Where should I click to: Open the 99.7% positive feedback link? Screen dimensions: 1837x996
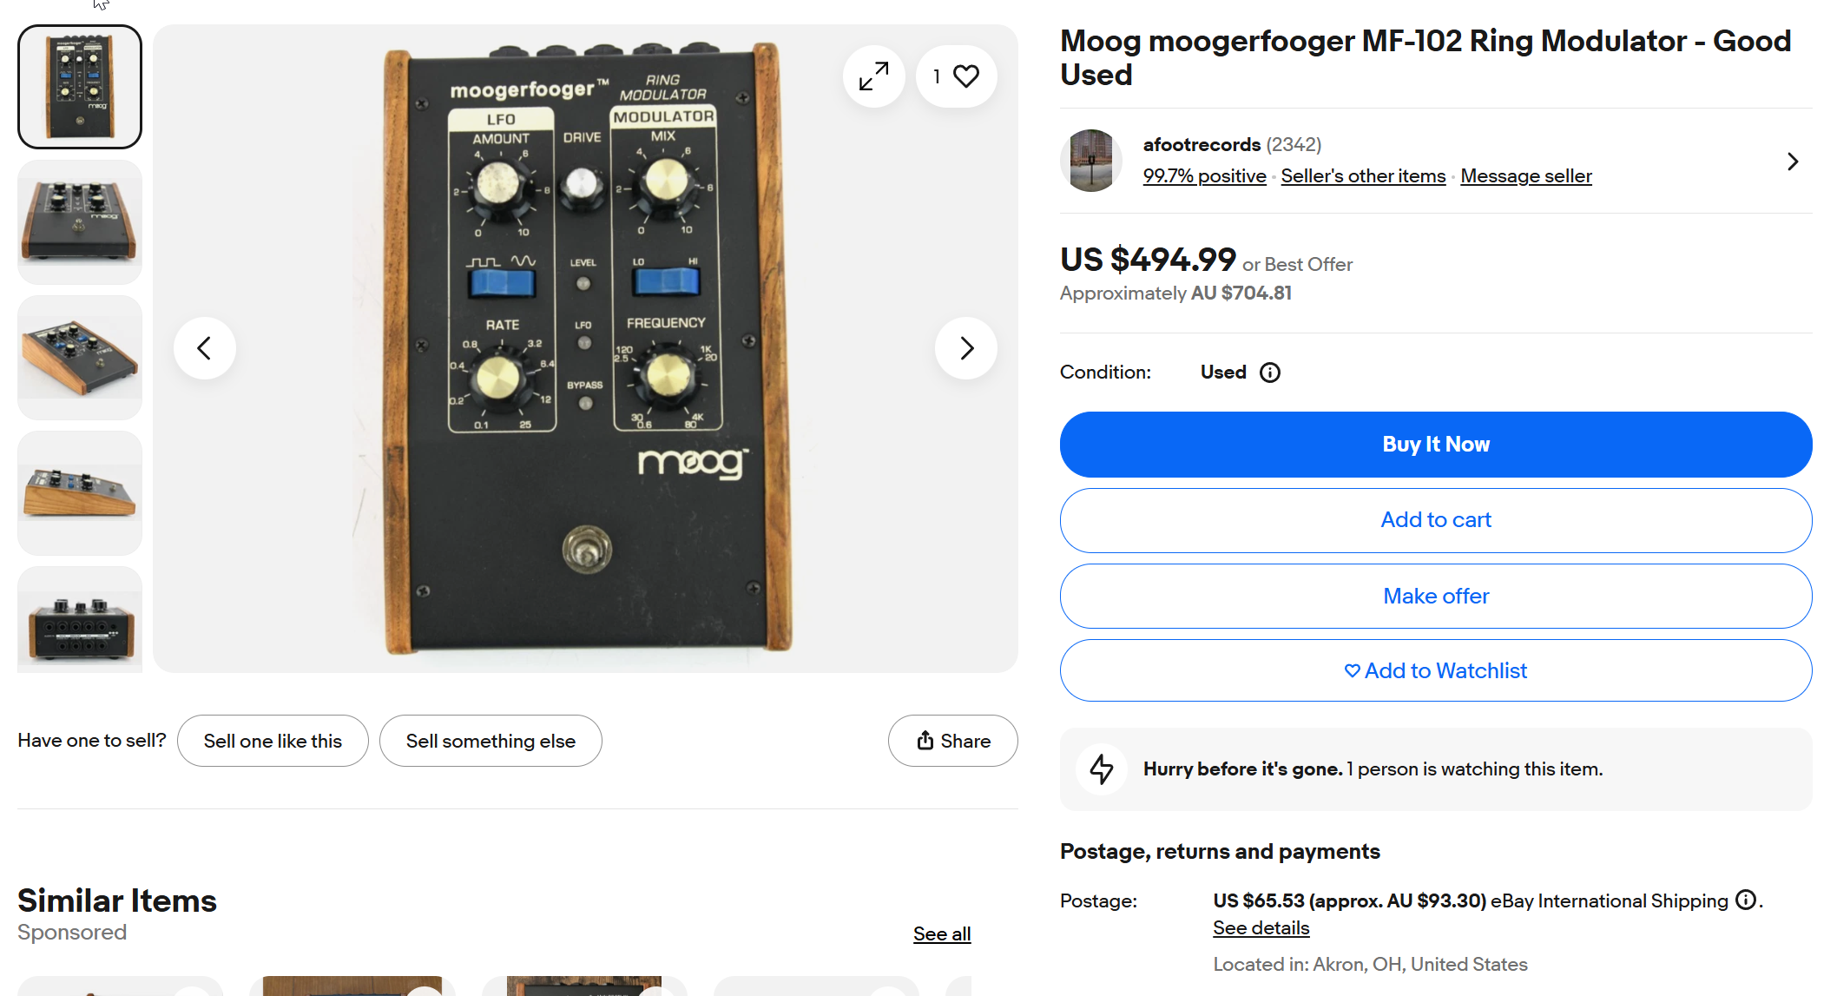[x=1204, y=176]
